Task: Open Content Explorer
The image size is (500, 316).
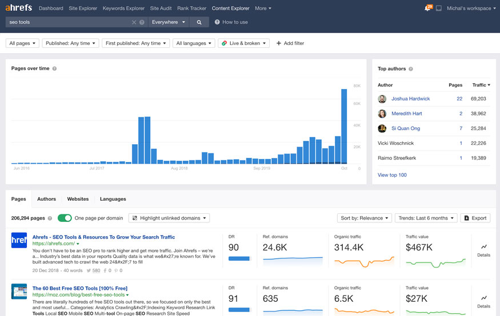Action: (230, 9)
